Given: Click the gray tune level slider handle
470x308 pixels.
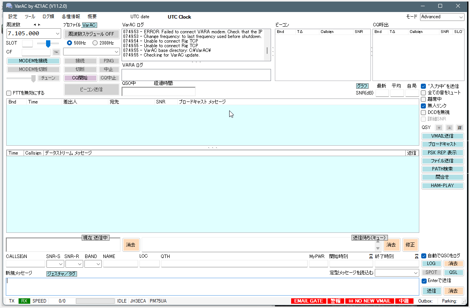Looking at the screenshot, I should (x=33, y=79).
